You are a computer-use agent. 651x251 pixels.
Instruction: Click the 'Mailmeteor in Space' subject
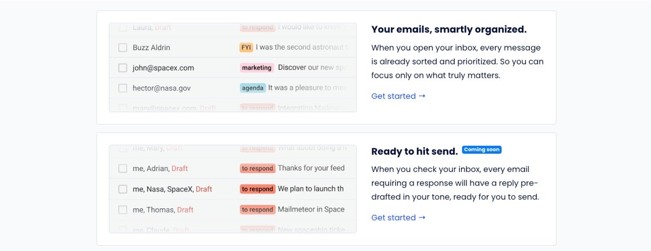311,210
